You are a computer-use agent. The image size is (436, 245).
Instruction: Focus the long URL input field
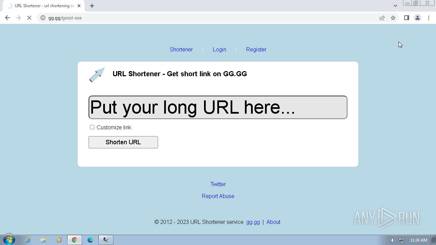click(x=218, y=107)
